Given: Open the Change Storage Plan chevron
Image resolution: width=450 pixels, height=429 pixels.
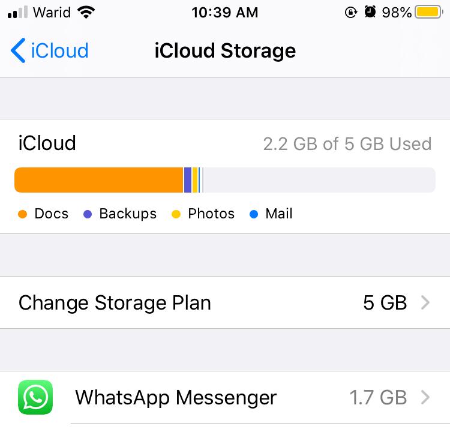Looking at the screenshot, I should 425,303.
